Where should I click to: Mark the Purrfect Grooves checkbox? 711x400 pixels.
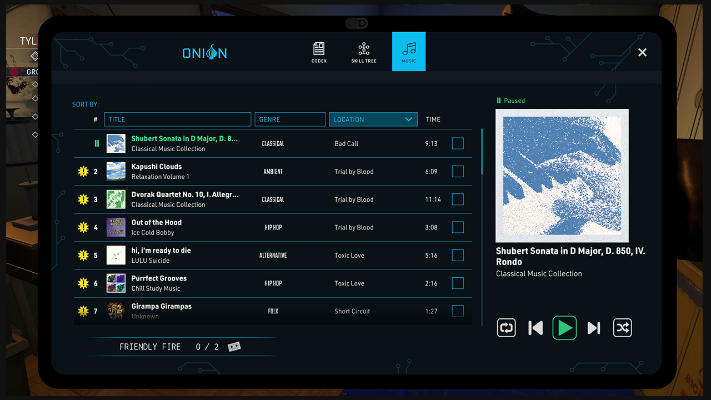click(458, 283)
